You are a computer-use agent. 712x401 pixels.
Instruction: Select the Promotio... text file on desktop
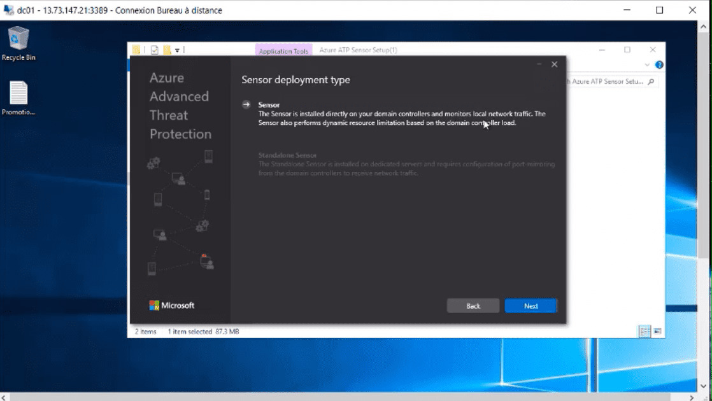tap(18, 98)
